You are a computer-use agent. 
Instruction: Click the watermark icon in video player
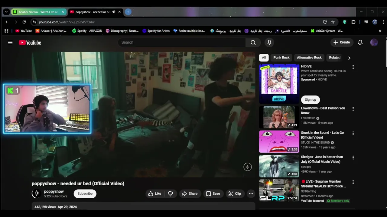click(248, 167)
